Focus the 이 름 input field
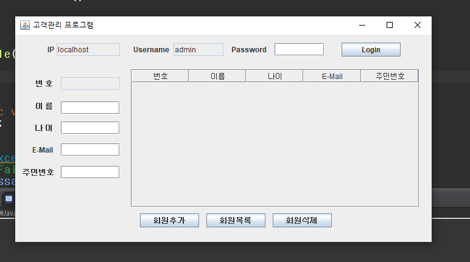This screenshot has width=470, height=262. tap(90, 108)
